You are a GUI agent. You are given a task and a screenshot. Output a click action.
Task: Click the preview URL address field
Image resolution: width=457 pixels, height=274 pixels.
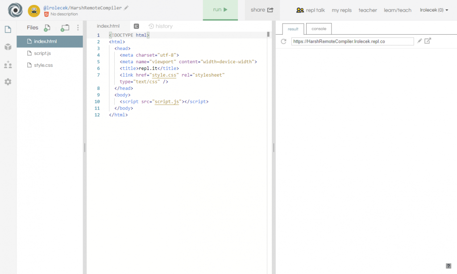[352, 41]
